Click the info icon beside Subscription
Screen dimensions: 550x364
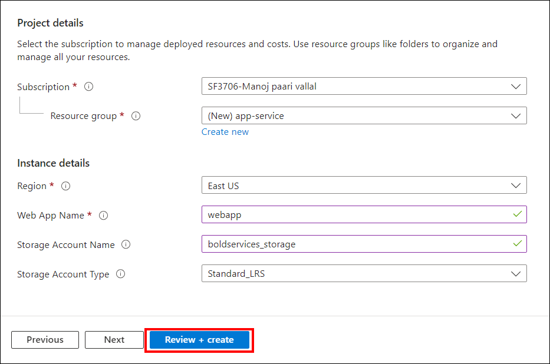pyautogui.click(x=89, y=87)
